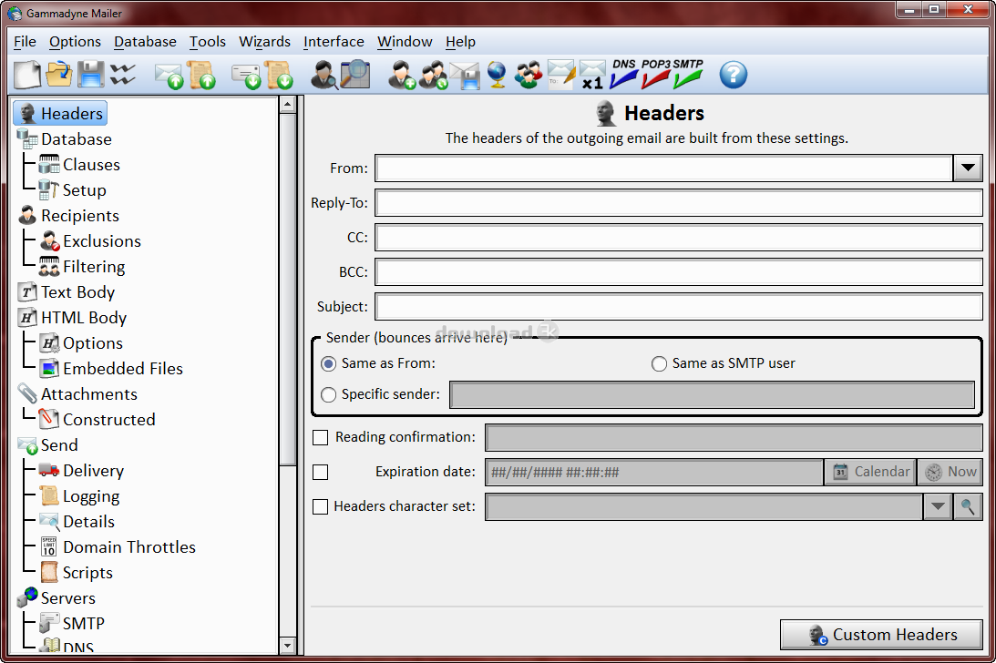
Task: Click into the BCC input field
Action: pyautogui.click(x=678, y=272)
